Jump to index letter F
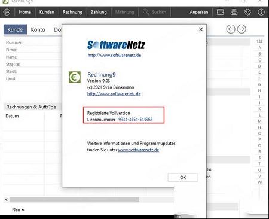 click(x=259, y=78)
